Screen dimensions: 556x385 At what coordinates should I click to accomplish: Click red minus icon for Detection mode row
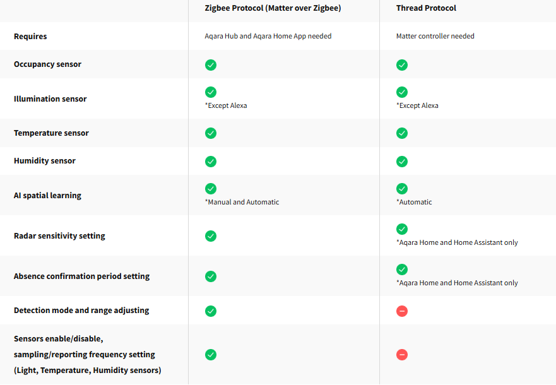tap(402, 311)
